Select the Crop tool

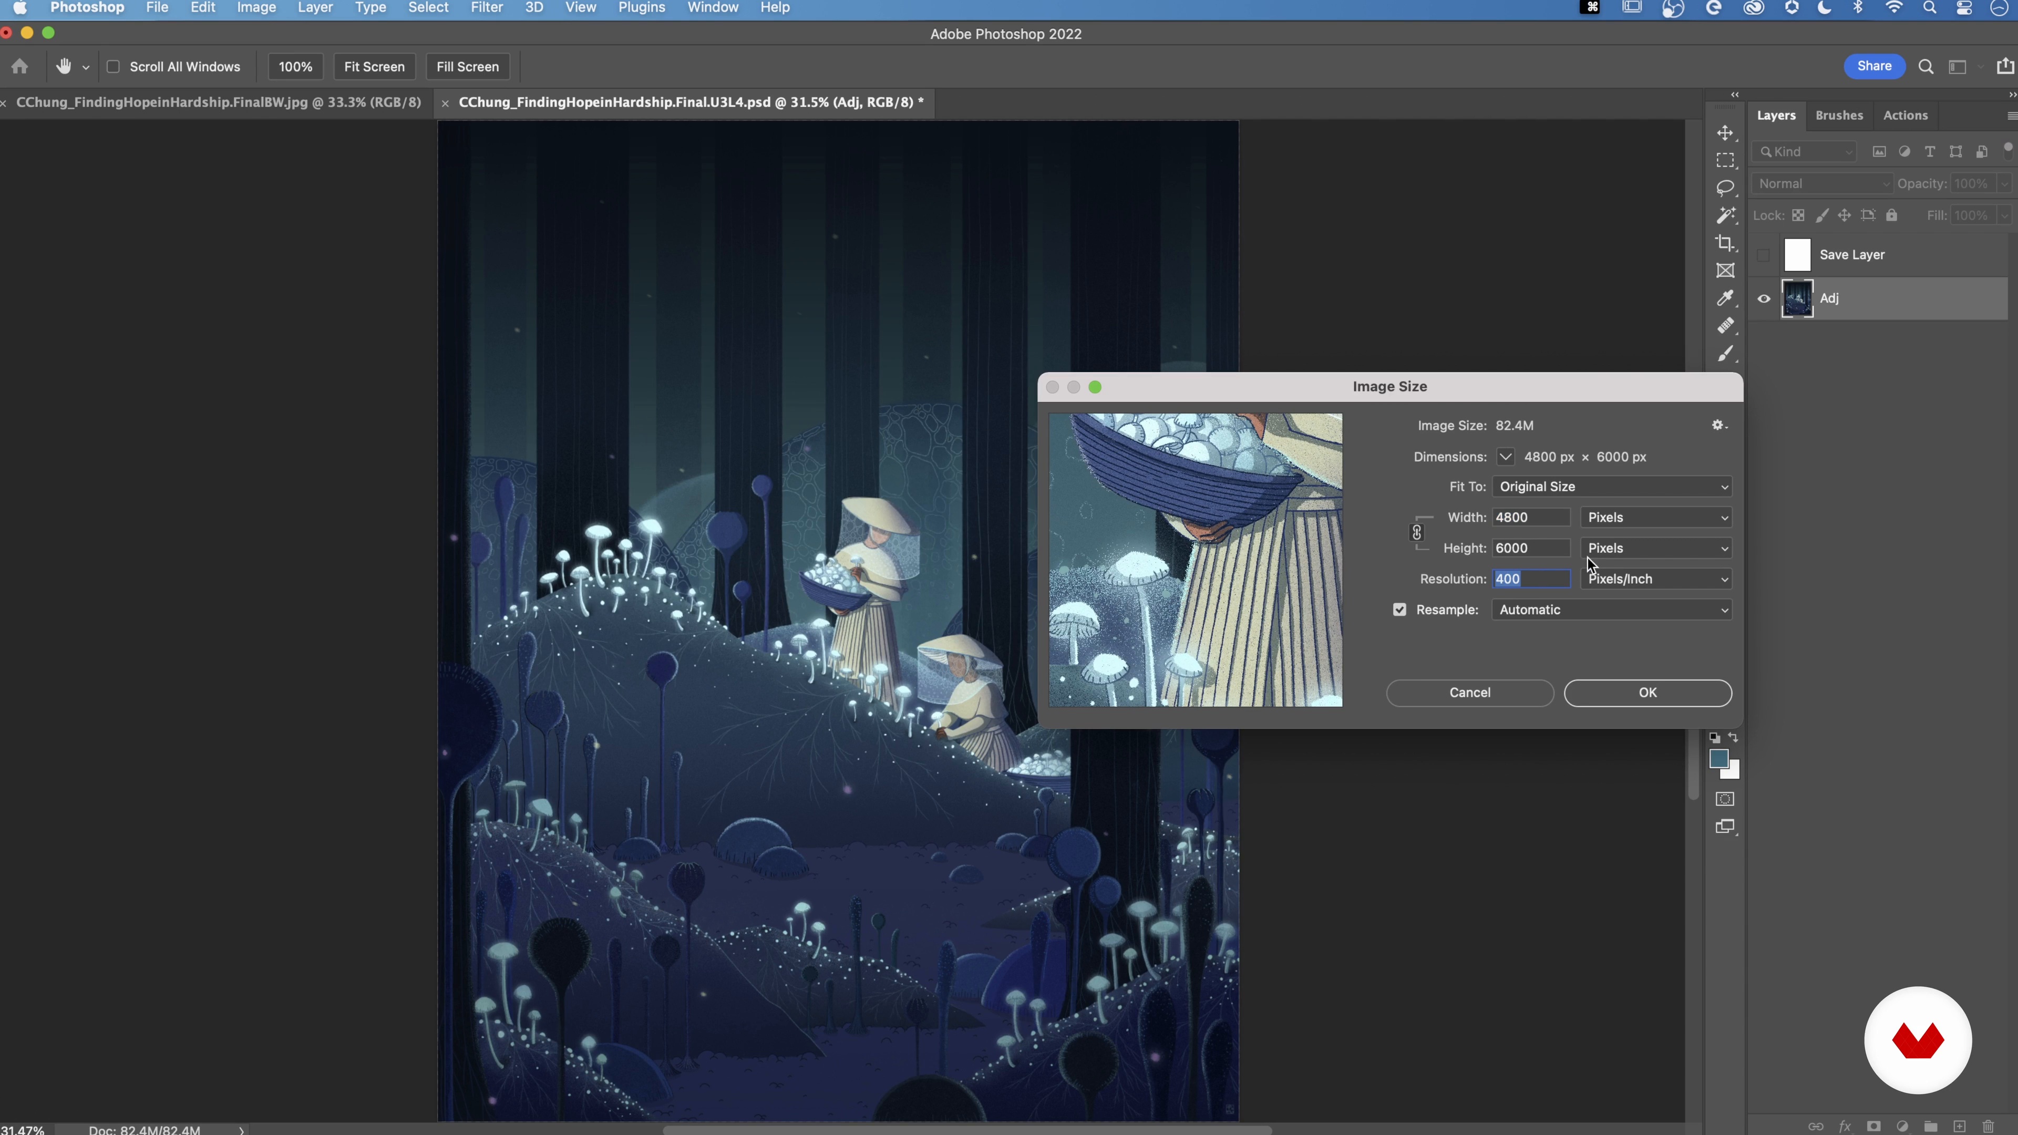pyautogui.click(x=1725, y=243)
